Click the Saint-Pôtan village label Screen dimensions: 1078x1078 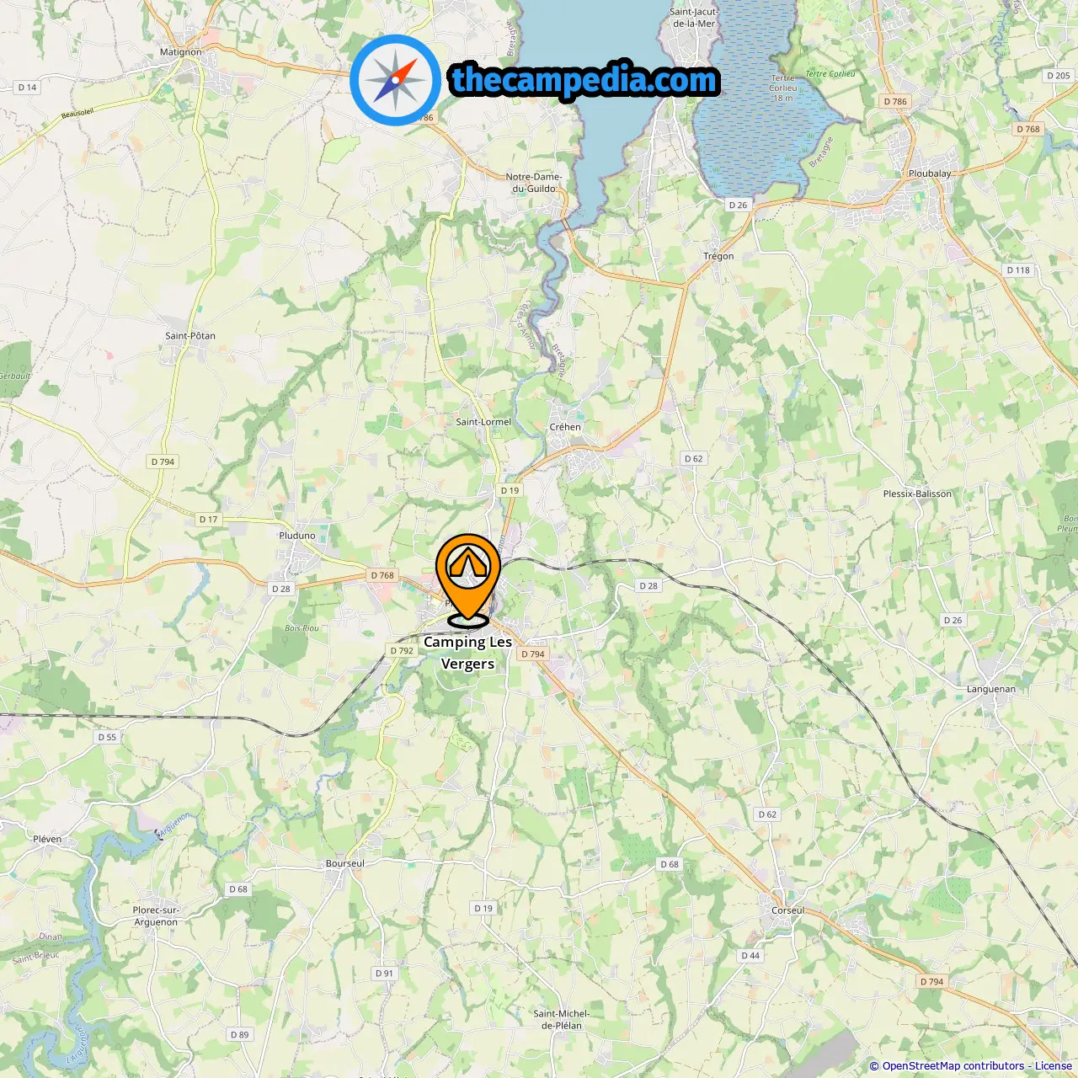190,335
